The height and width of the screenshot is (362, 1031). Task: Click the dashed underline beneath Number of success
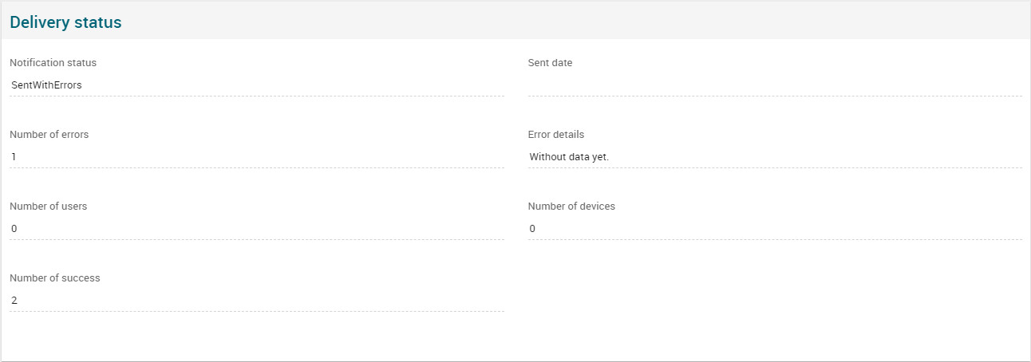click(255, 311)
